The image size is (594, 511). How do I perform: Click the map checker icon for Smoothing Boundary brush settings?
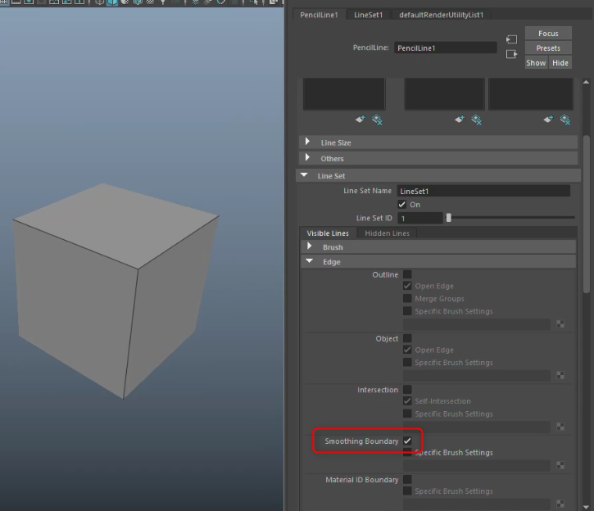click(x=560, y=465)
